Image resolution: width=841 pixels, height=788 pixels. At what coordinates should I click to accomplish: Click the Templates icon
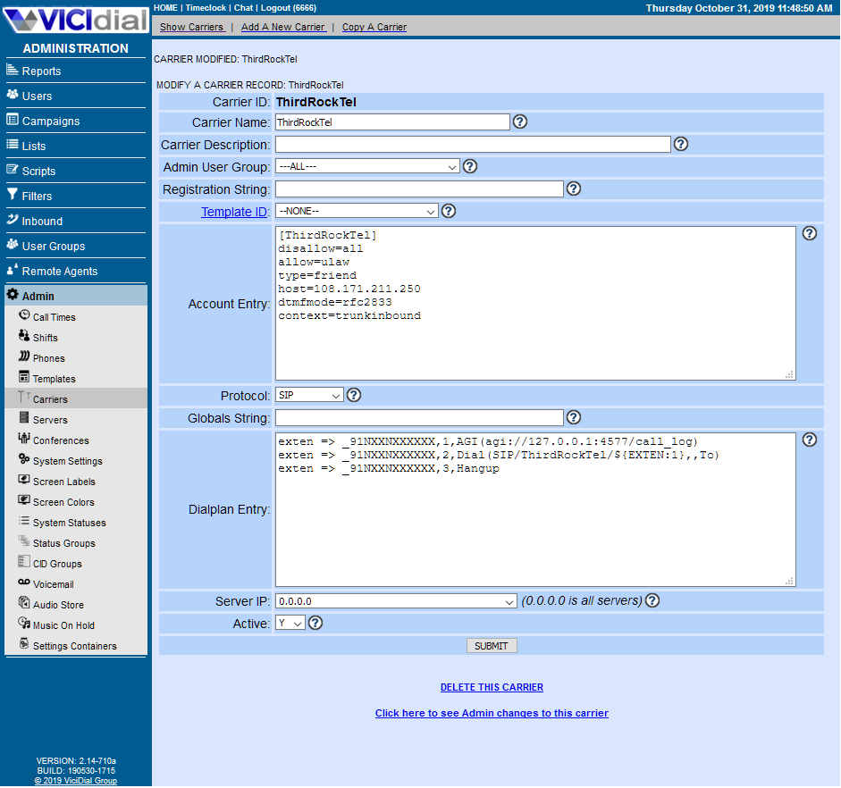[x=24, y=377]
